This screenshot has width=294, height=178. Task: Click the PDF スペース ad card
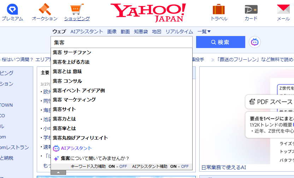coord(270,102)
